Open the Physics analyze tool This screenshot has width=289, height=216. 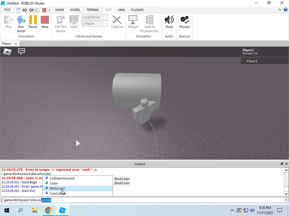tap(185, 20)
